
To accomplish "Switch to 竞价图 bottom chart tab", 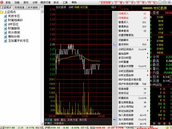I will [83, 120].
